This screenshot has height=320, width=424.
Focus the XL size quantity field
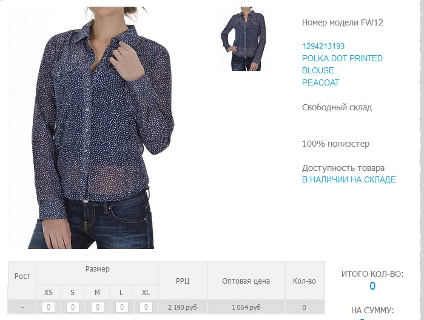[x=146, y=307]
